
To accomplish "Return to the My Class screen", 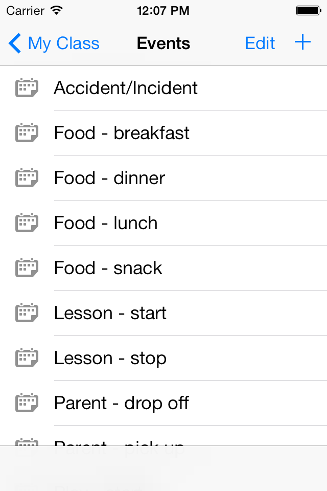I will point(63,43).
